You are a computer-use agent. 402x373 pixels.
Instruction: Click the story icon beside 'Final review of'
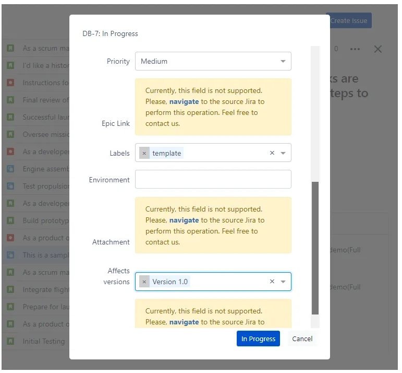pyautogui.click(x=10, y=100)
